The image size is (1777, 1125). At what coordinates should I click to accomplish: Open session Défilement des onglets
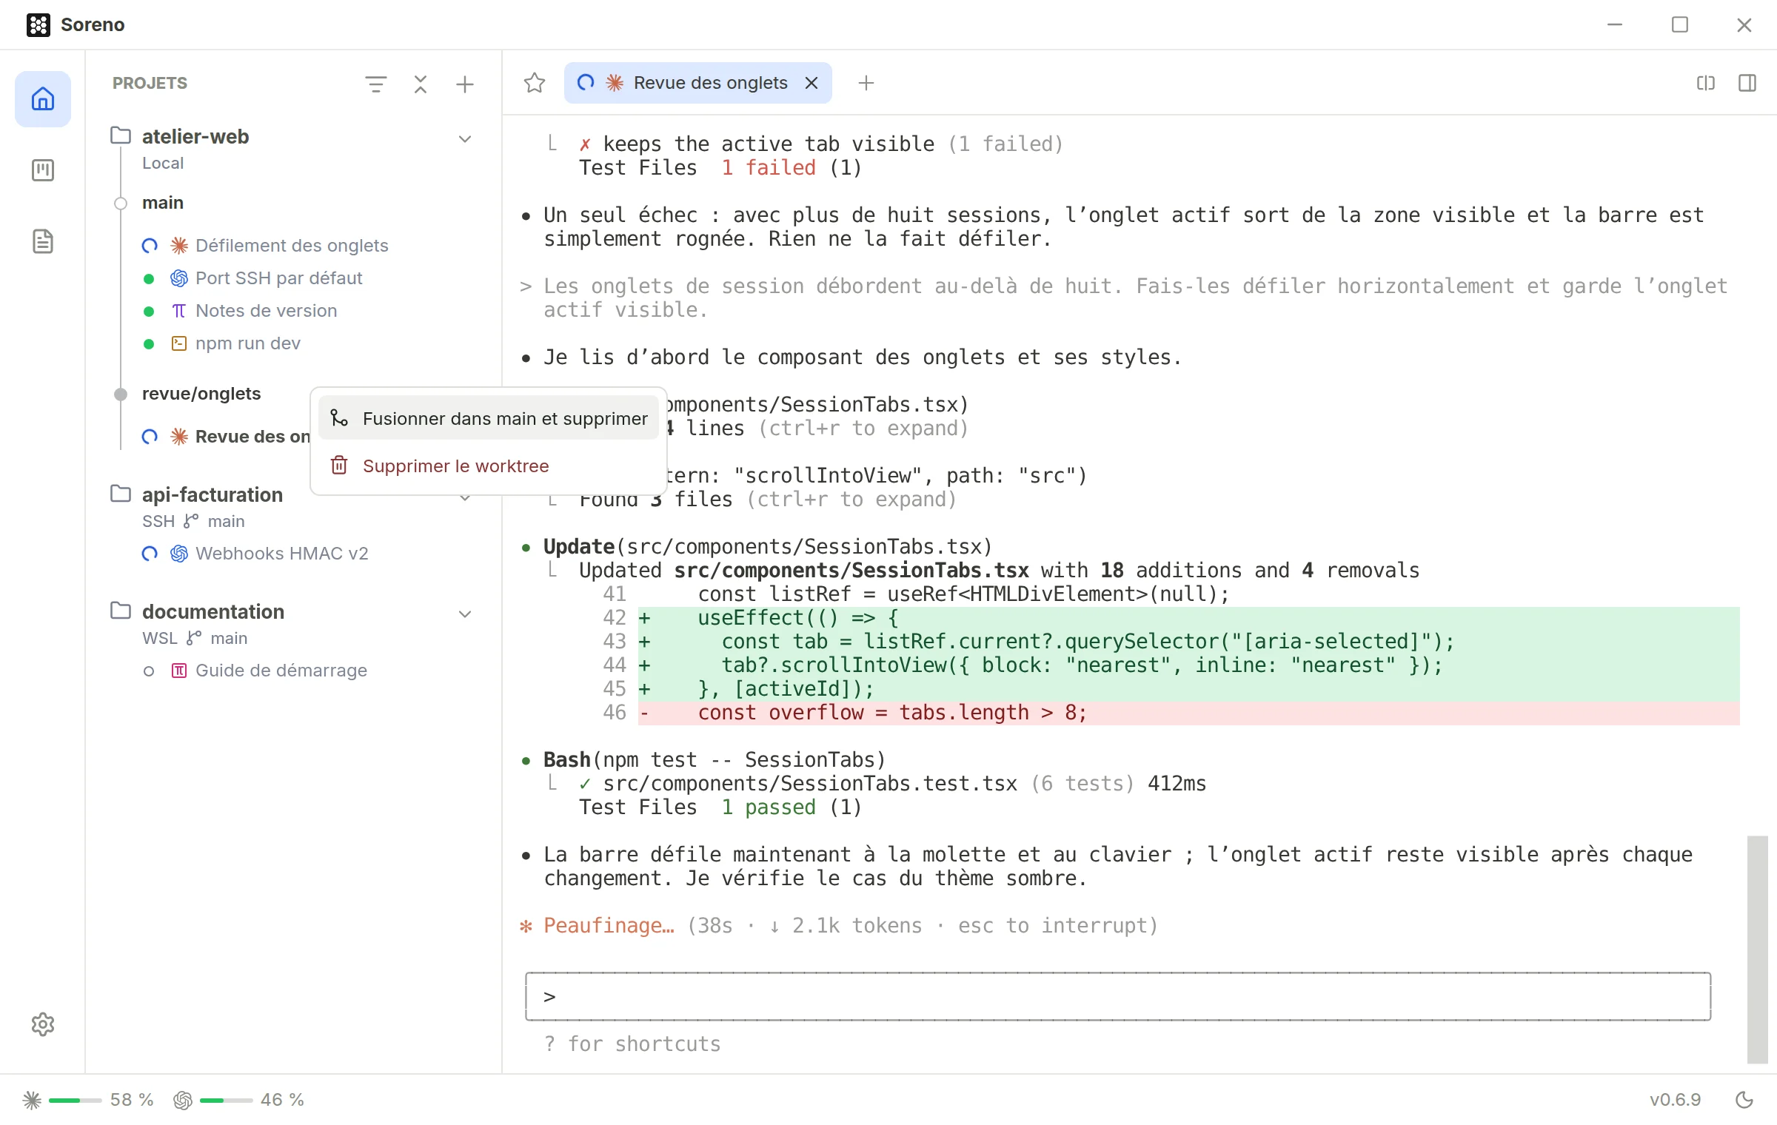[x=292, y=245]
